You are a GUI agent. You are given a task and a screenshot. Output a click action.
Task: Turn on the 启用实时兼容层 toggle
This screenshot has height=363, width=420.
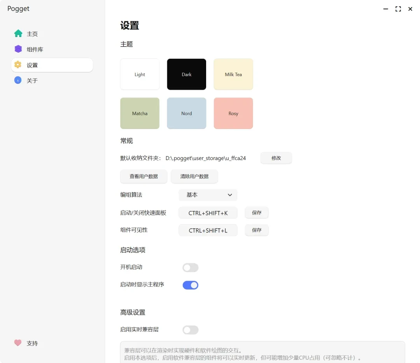pyautogui.click(x=191, y=330)
